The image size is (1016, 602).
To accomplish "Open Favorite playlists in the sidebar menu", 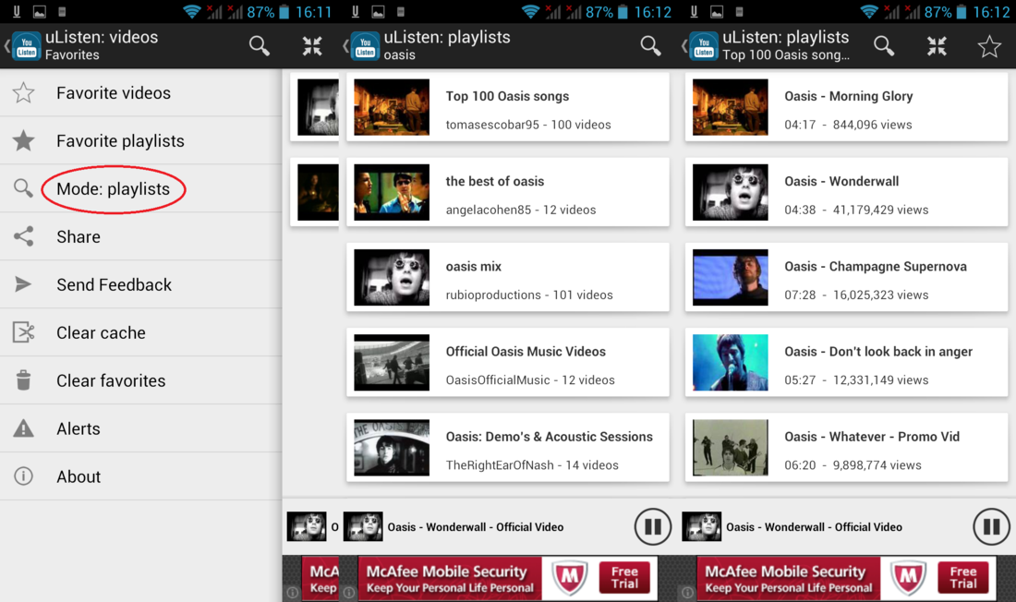I will [140, 140].
